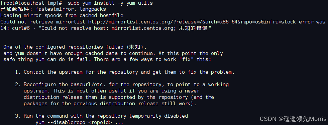Image resolution: width=328 pixels, height=125 pixels.
Task: Click the CSDN @遥遥领先Morris watermark
Action: [x=293, y=119]
